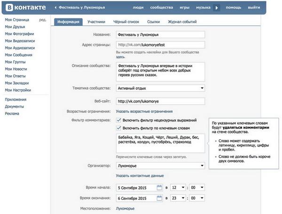The height and width of the screenshot is (214, 282).
Task: Go to Журнал событий tab
Action: tap(182, 22)
